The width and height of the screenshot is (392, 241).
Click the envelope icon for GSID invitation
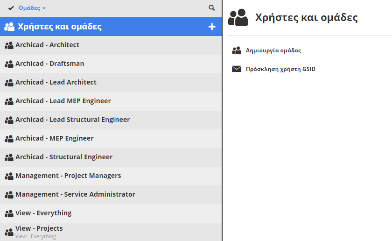[237, 69]
